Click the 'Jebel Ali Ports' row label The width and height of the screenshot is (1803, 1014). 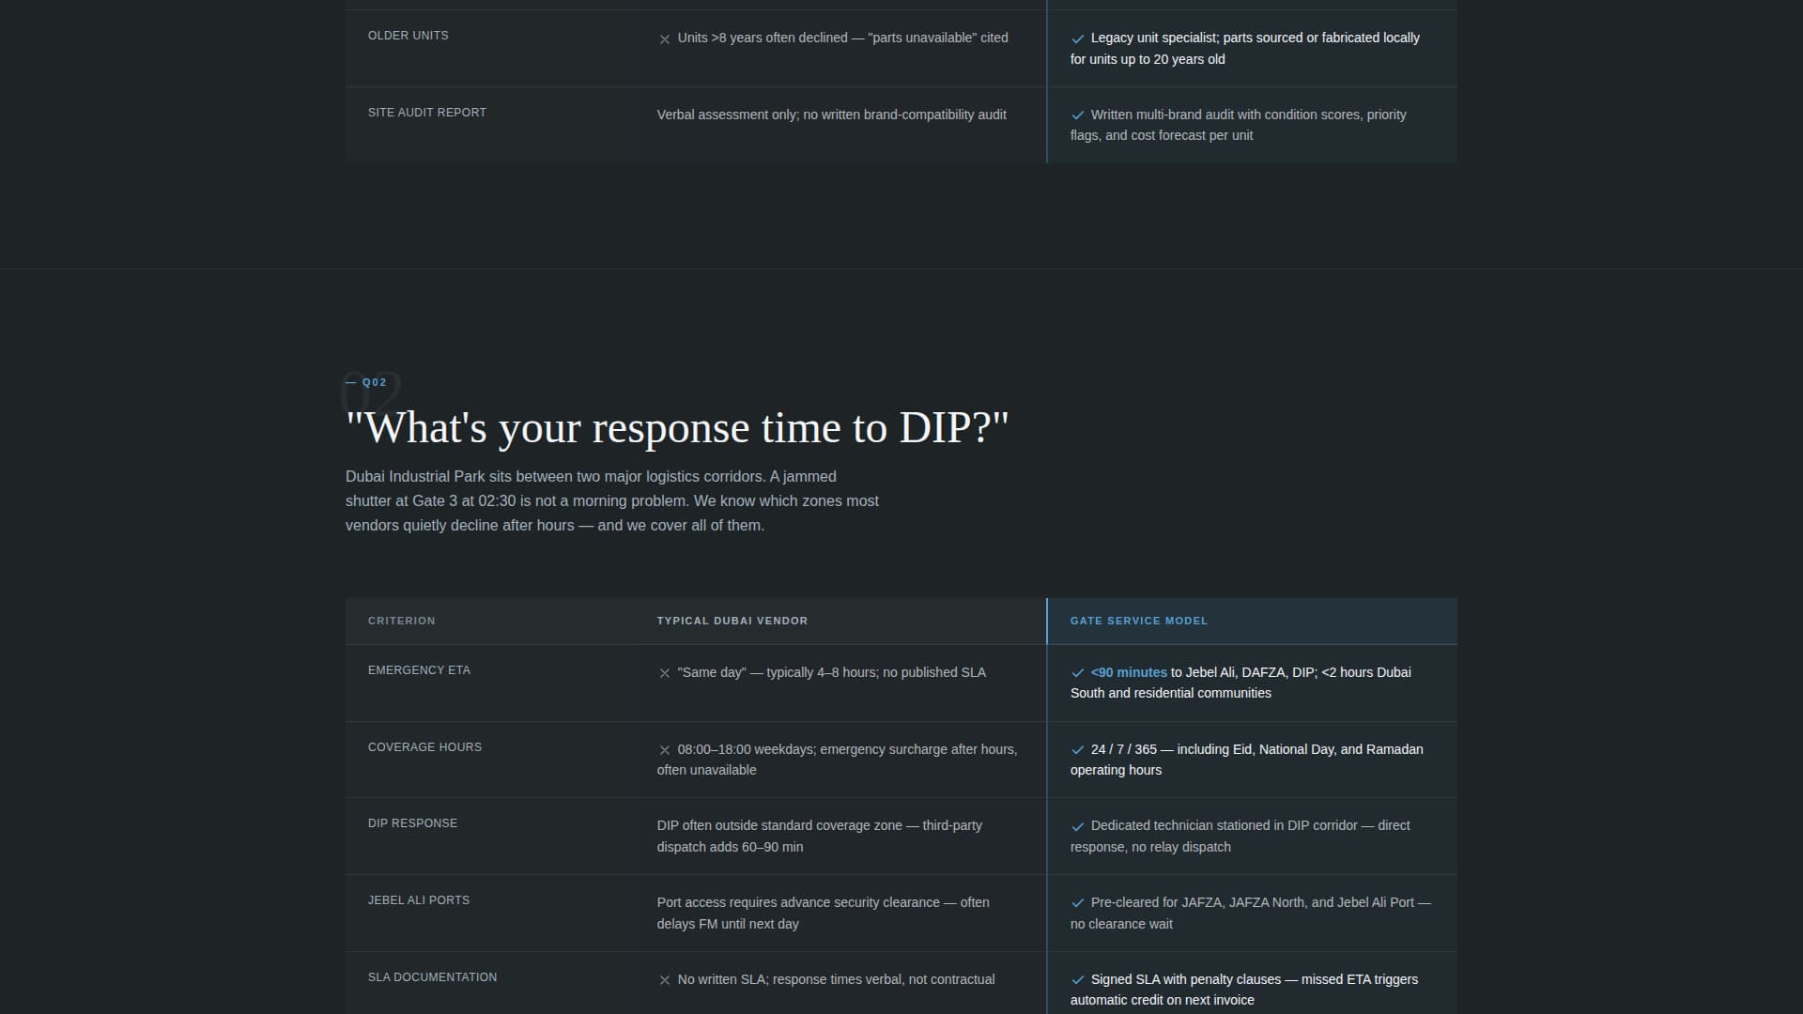419,900
